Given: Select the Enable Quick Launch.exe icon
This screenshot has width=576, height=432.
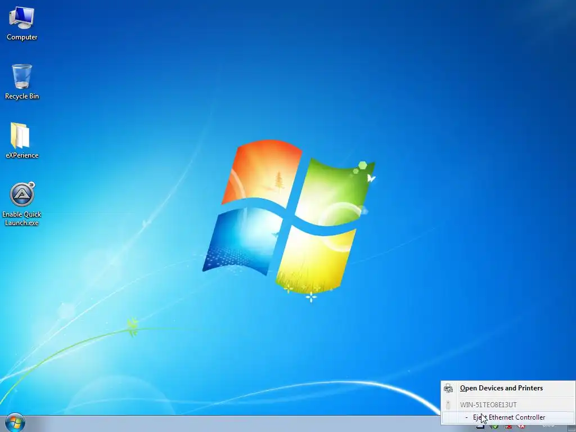Looking at the screenshot, I should (x=22, y=204).
